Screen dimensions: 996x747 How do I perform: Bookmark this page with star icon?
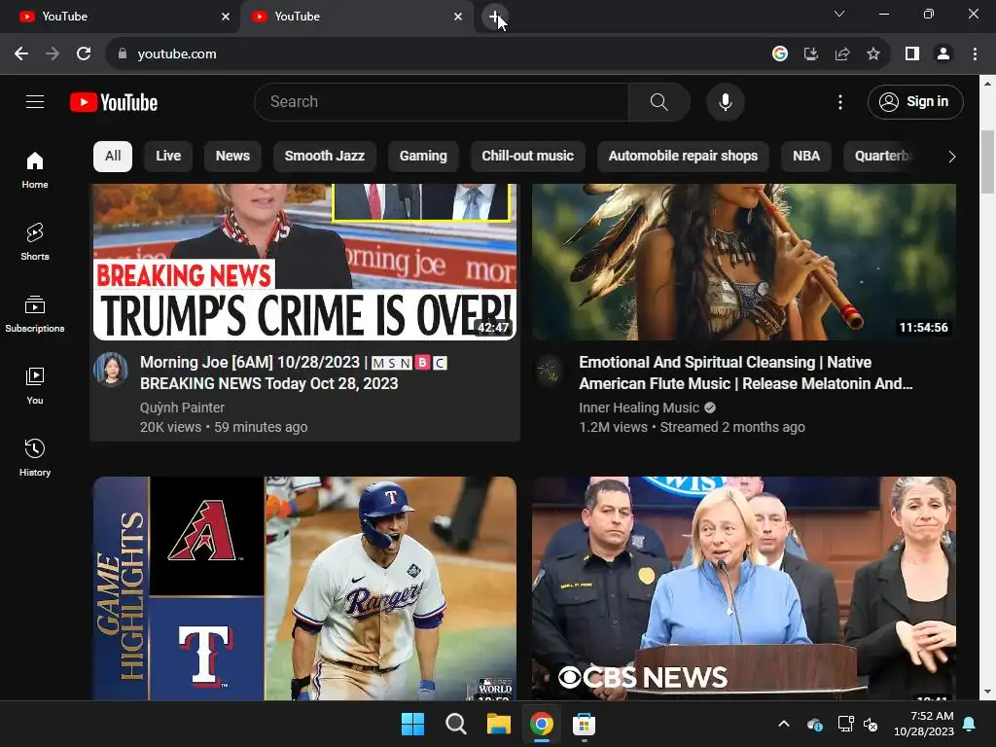click(873, 54)
